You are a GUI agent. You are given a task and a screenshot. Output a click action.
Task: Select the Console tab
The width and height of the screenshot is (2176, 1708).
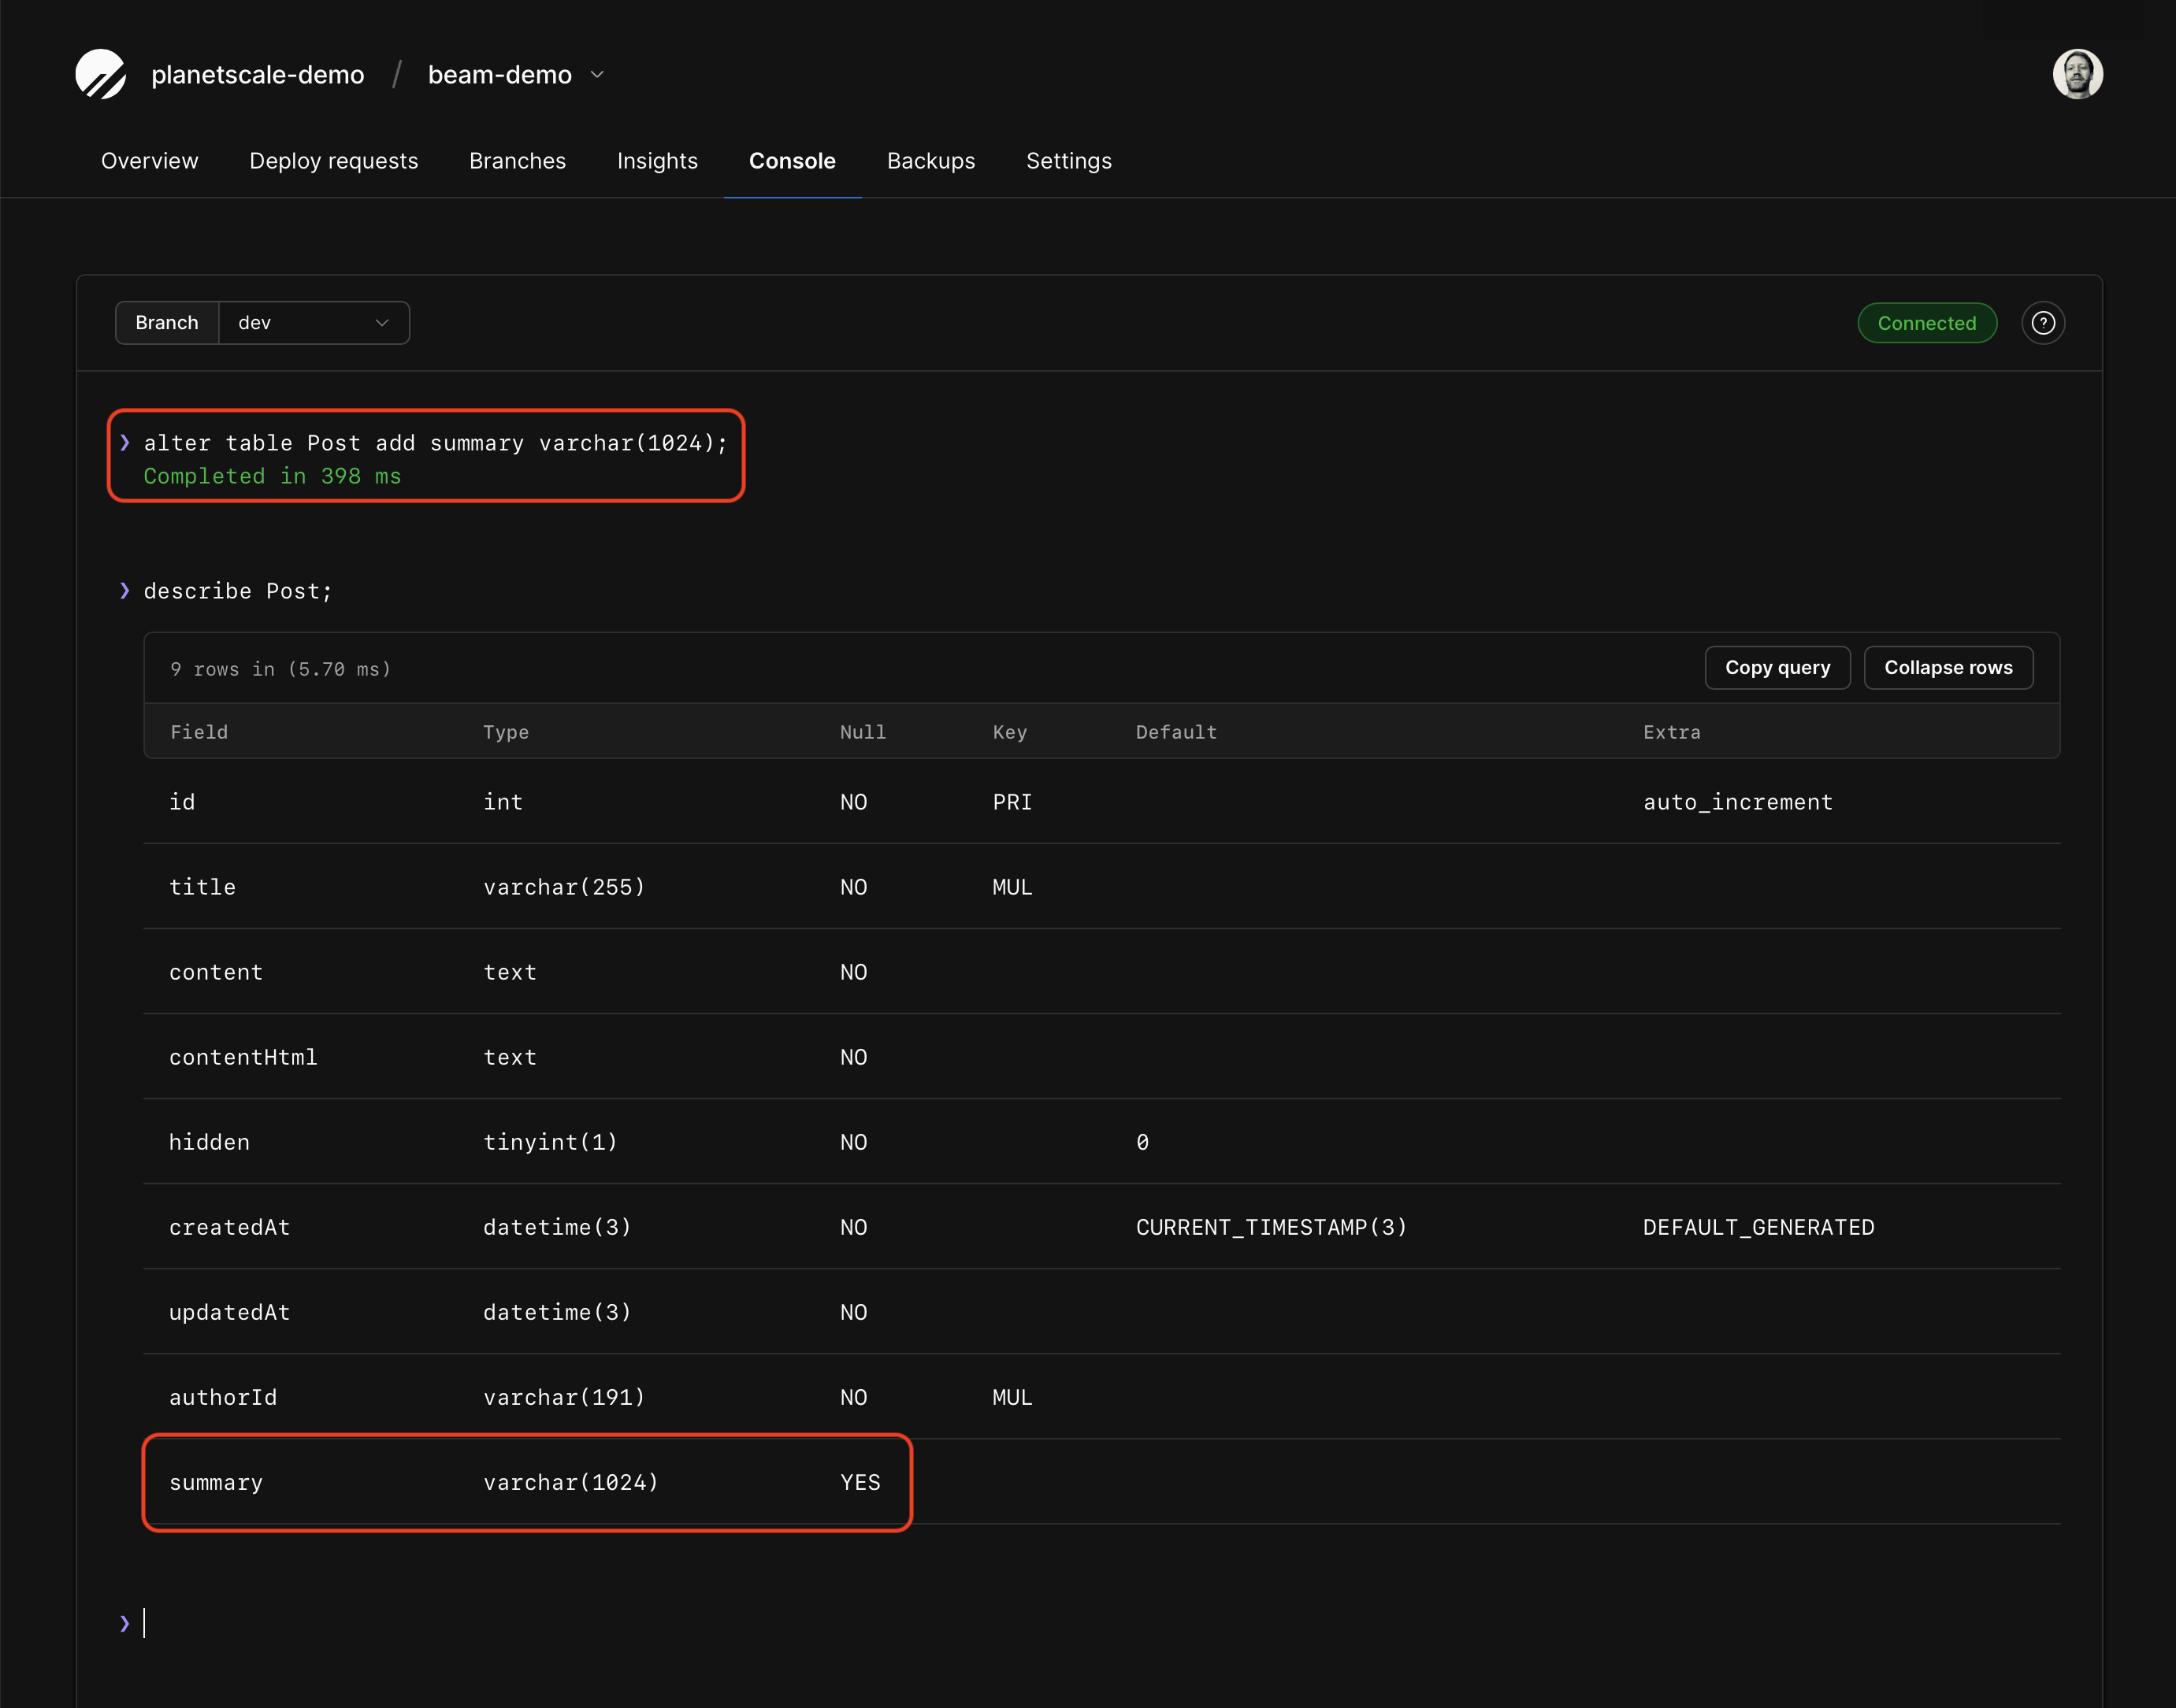[793, 161]
